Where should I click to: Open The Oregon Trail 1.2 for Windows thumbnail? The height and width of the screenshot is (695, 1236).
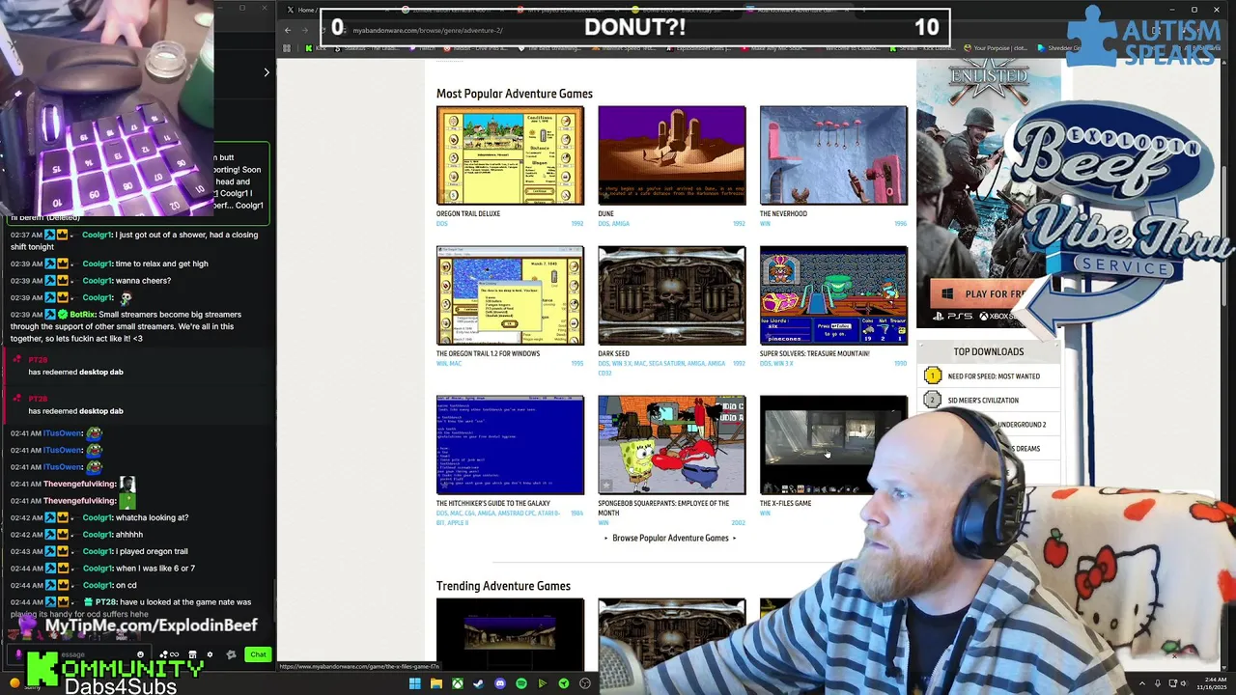coord(510,295)
